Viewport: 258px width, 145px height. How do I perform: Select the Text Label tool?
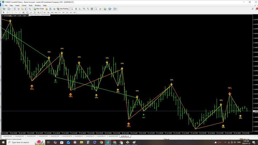click(35, 13)
